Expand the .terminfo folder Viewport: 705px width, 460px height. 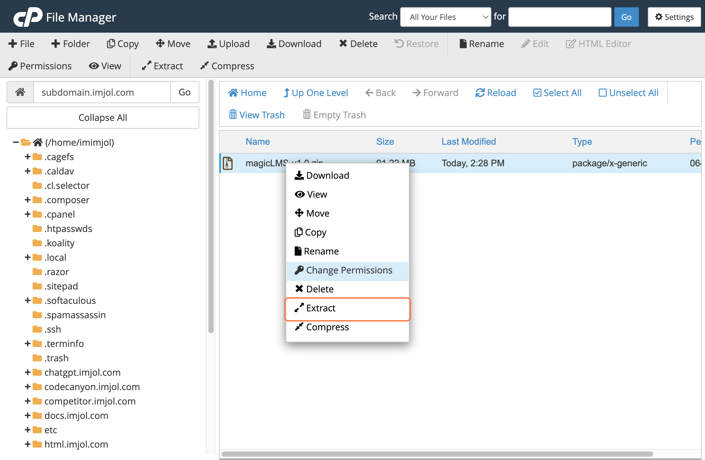(28, 344)
